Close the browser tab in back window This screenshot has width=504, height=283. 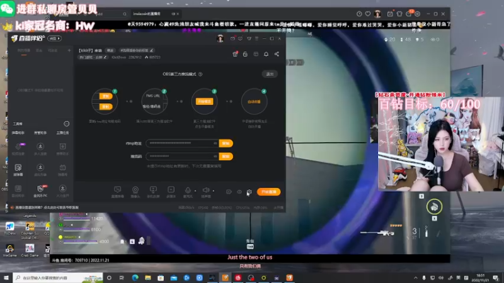tap(178, 14)
